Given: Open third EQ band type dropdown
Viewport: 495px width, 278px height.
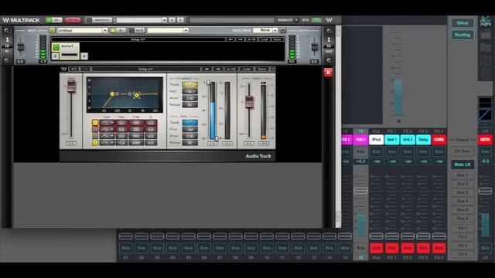Looking at the screenshot, I should (x=107, y=136).
